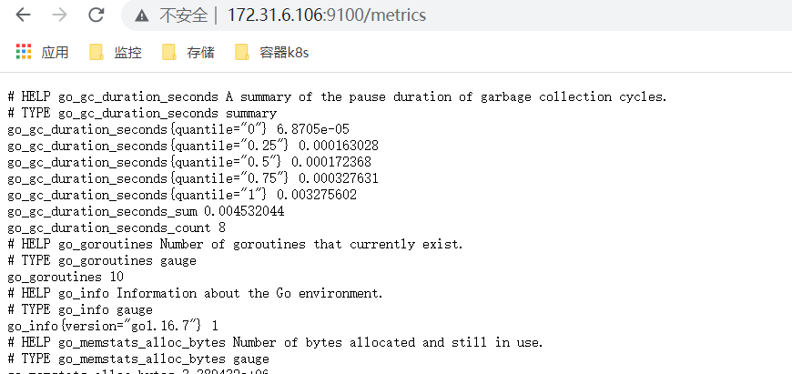Viewport: 792px width, 374px height.
Task: Open the 监控 bookmark folder
Action: coord(116,53)
